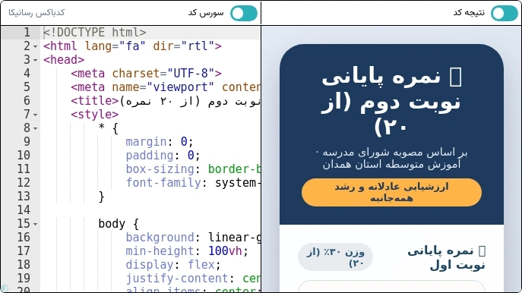Click the display: flex; line

coord(173,264)
